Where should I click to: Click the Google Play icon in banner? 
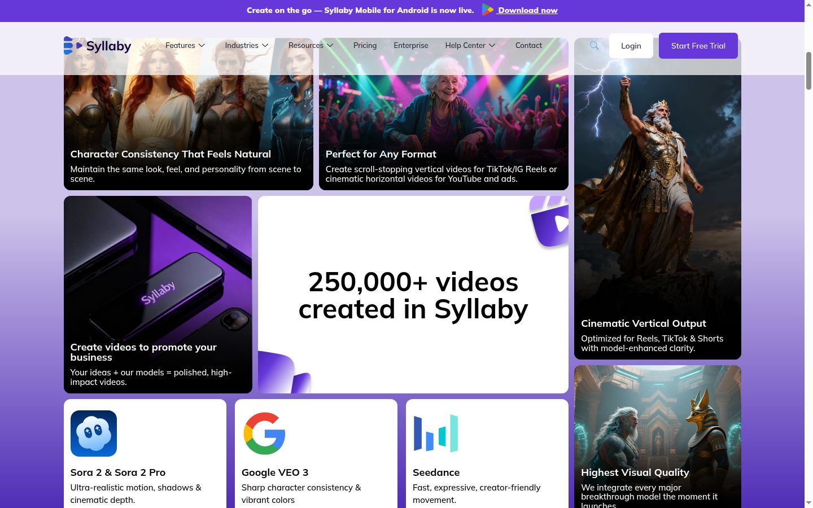point(487,10)
